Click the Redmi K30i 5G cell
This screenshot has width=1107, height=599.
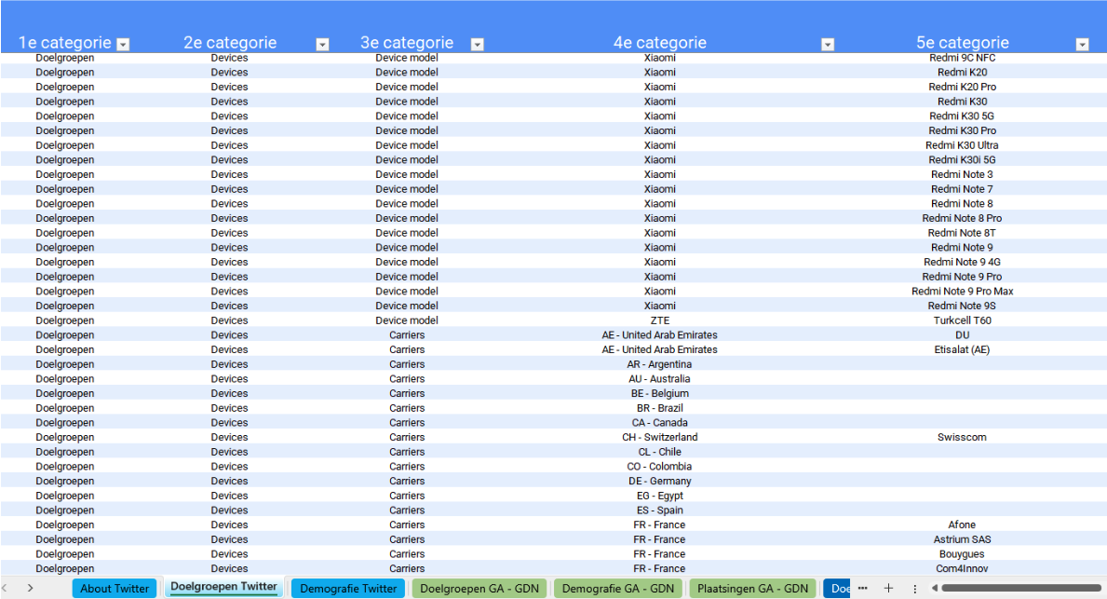[x=963, y=159]
